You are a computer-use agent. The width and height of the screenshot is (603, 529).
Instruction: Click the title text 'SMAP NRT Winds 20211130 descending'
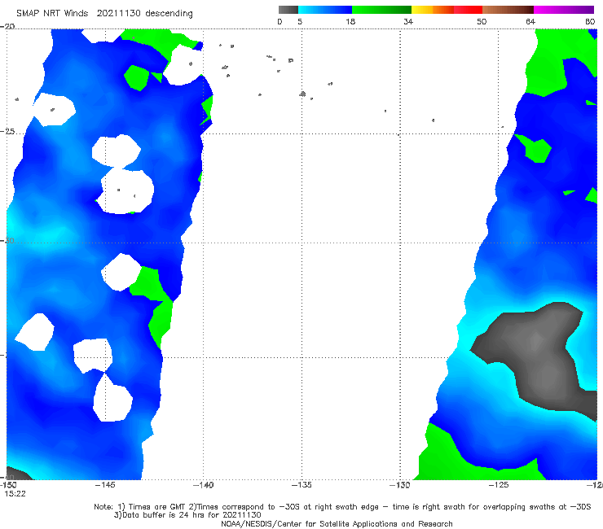(x=104, y=13)
